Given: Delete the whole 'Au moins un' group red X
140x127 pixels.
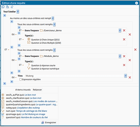Looking at the screenshot, I should 135,49.
